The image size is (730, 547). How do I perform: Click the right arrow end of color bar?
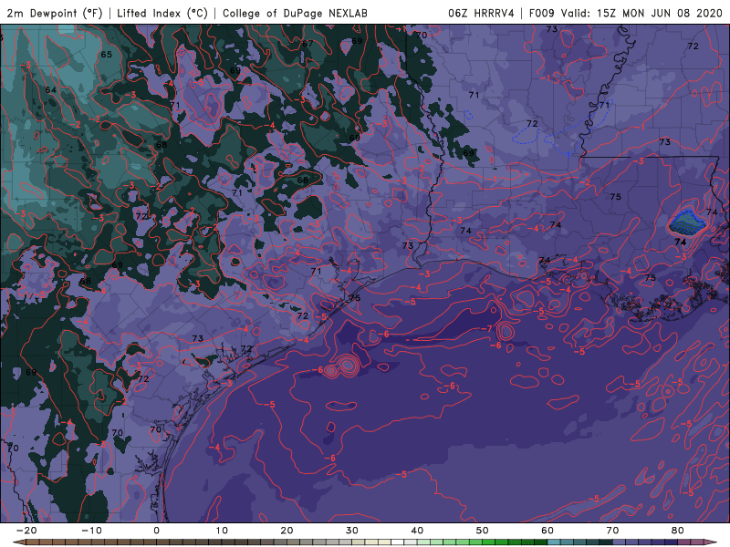tap(712, 542)
